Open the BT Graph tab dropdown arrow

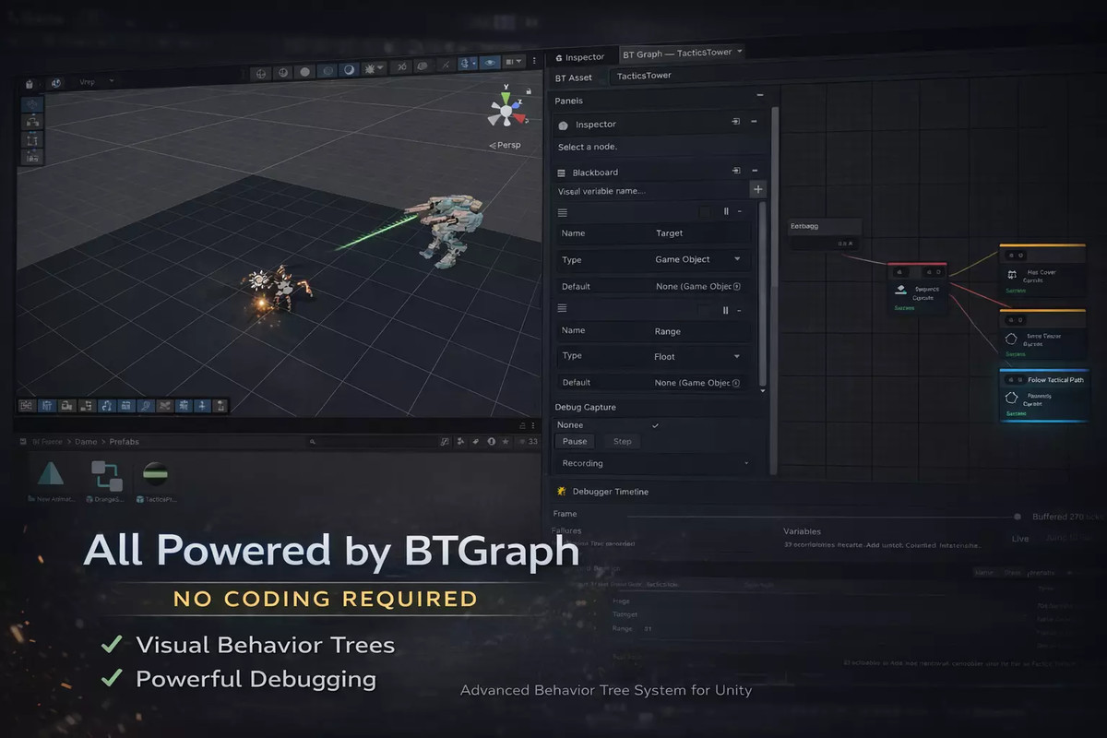tap(740, 52)
